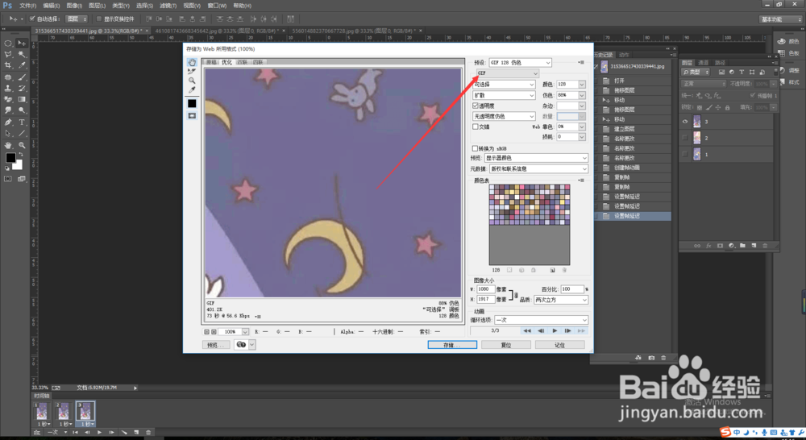Switch to the 双联 2-up tab
Screen dimensions: 806x440
(242, 62)
